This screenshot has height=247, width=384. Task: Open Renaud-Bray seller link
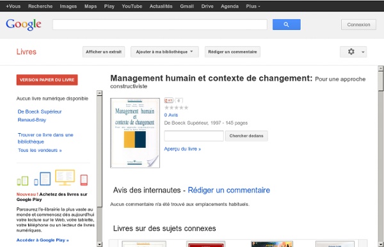coord(32,120)
